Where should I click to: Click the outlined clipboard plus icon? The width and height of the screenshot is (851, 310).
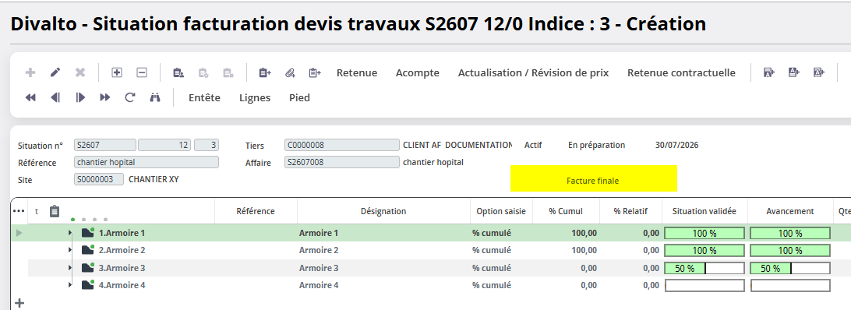point(315,72)
